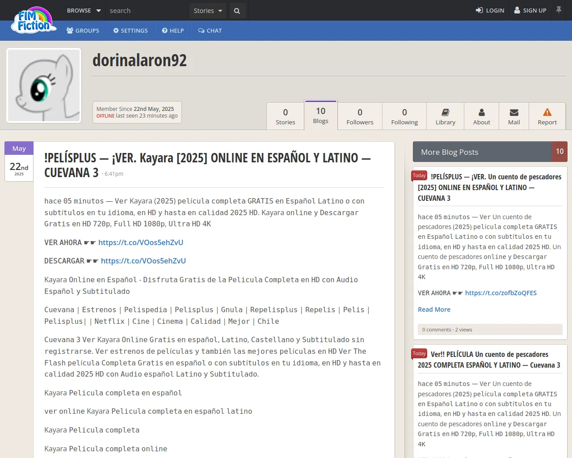Open the Mail envelope icon tab

(x=514, y=116)
